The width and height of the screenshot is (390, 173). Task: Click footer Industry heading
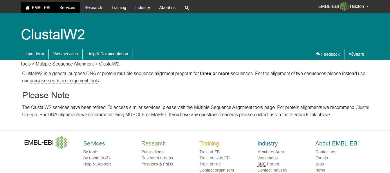[268, 143]
